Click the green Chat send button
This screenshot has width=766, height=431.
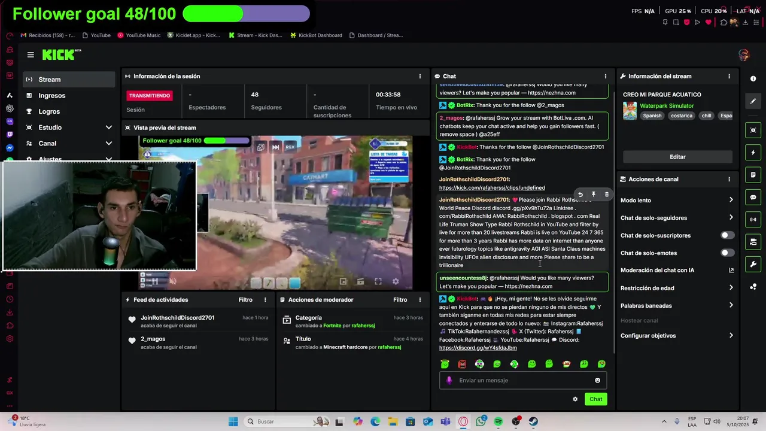(x=595, y=399)
